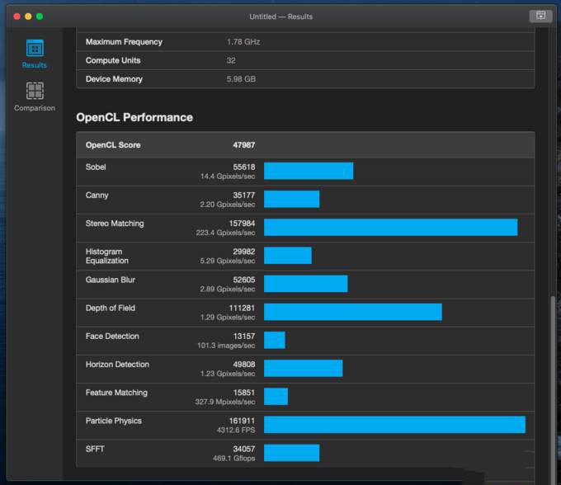
Task: Click the OpenCL Score value 47987
Action: tap(244, 145)
